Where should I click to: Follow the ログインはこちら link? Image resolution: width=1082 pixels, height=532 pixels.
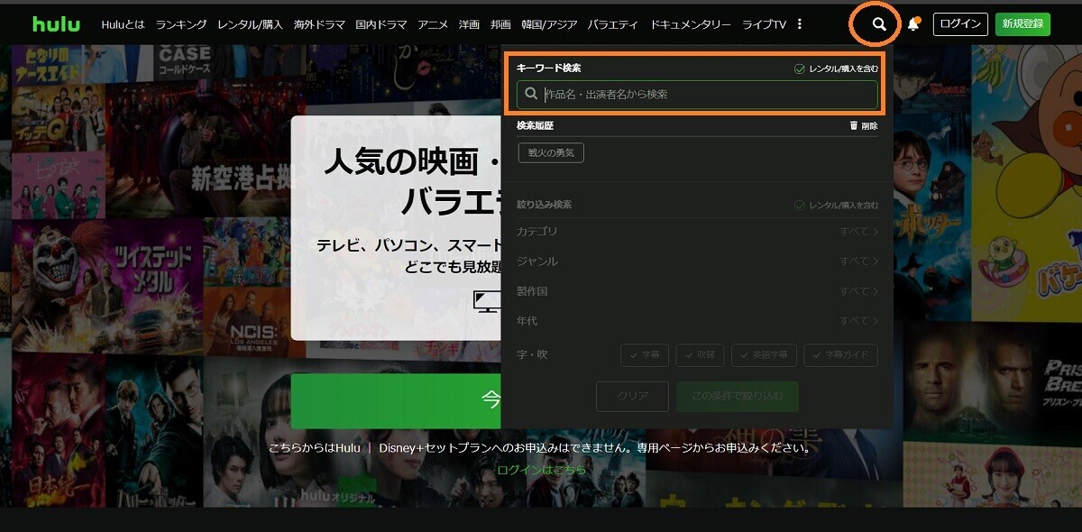[541, 470]
